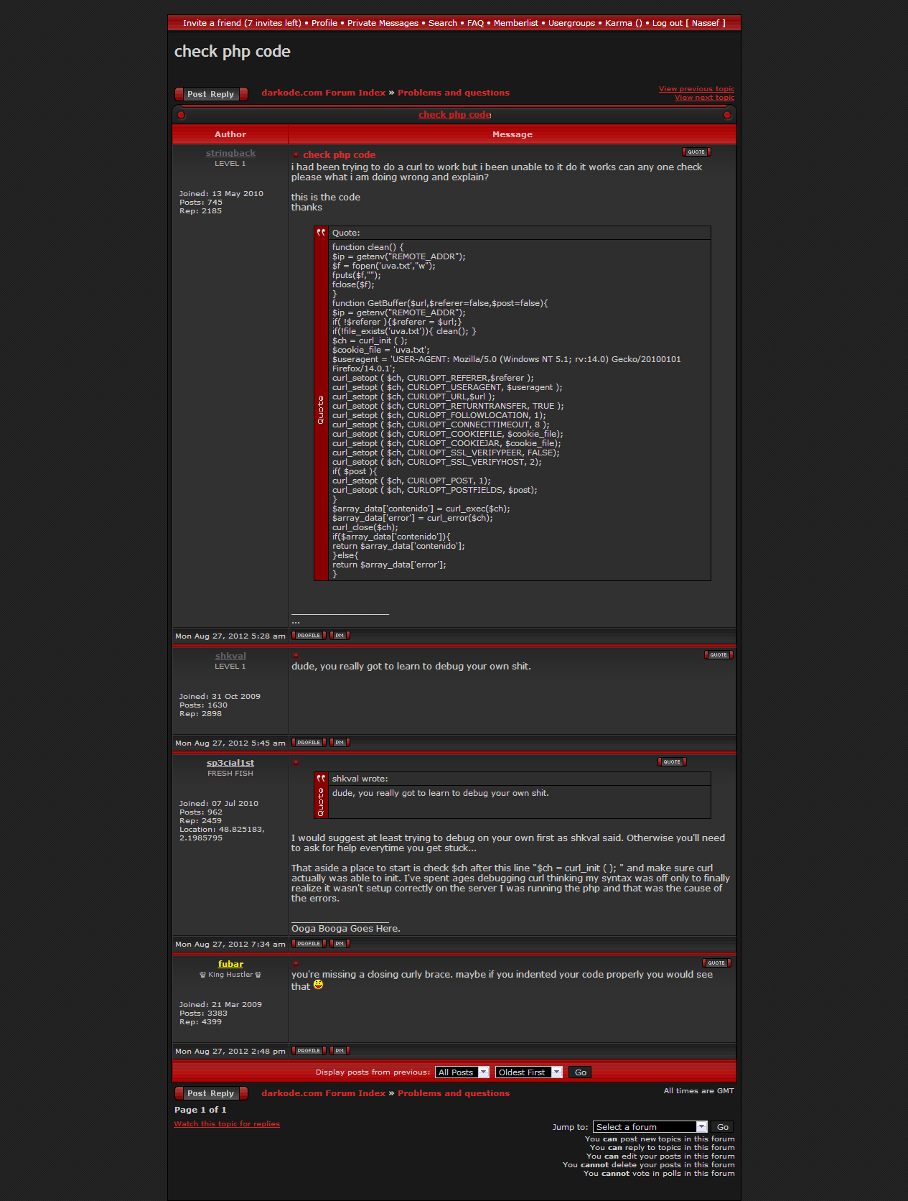Click the Quote icon on sp3cial1st's post
The width and height of the screenshot is (908, 1201).
coord(671,762)
